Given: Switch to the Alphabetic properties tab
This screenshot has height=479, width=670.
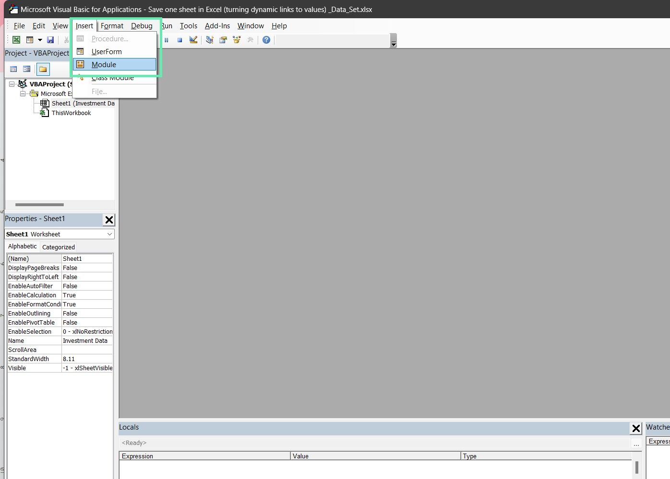Looking at the screenshot, I should (23, 246).
